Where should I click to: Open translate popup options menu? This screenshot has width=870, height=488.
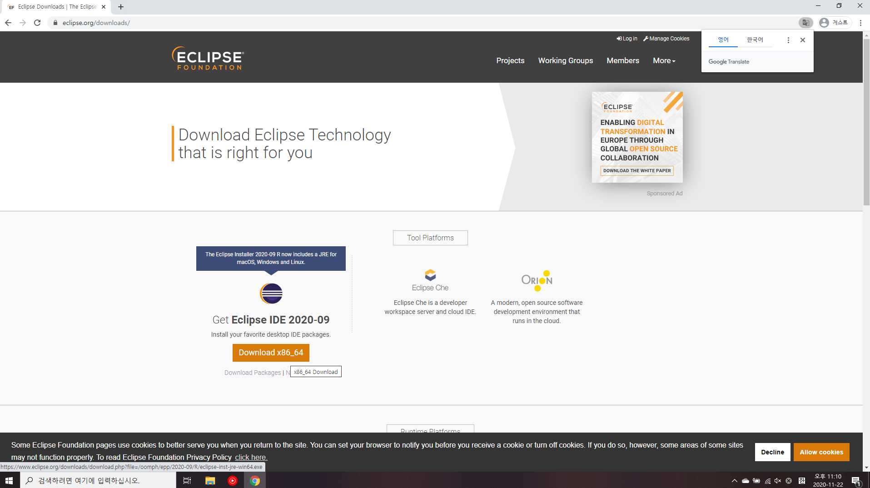[x=788, y=40]
